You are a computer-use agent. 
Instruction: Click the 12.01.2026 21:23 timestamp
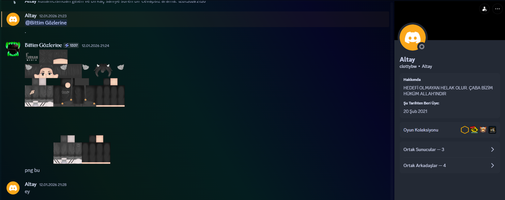[53, 16]
